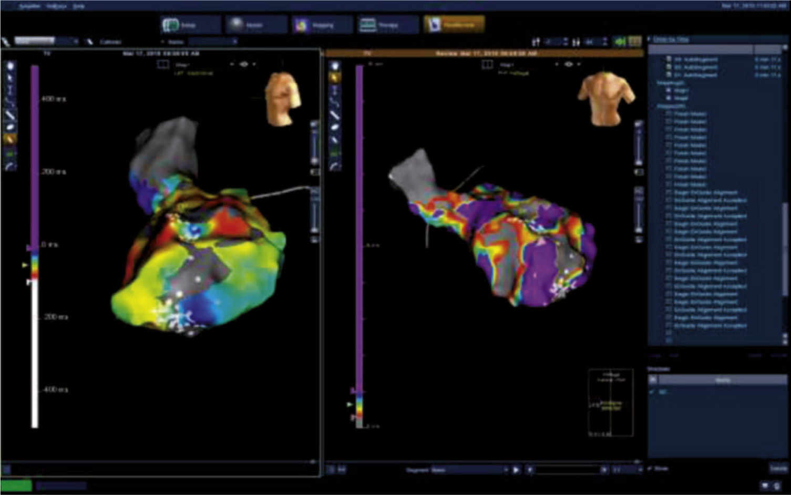Expand the Map dropdown in the left viewer header
The height and width of the screenshot is (495, 791).
pos(232,64)
